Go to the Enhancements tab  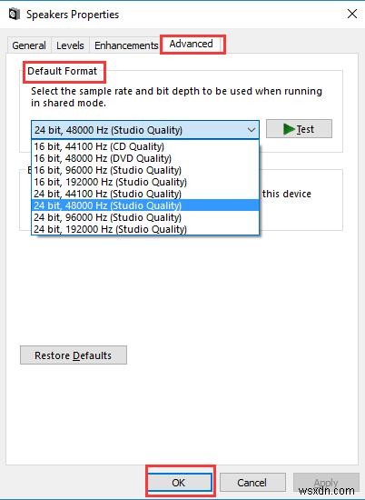click(126, 45)
